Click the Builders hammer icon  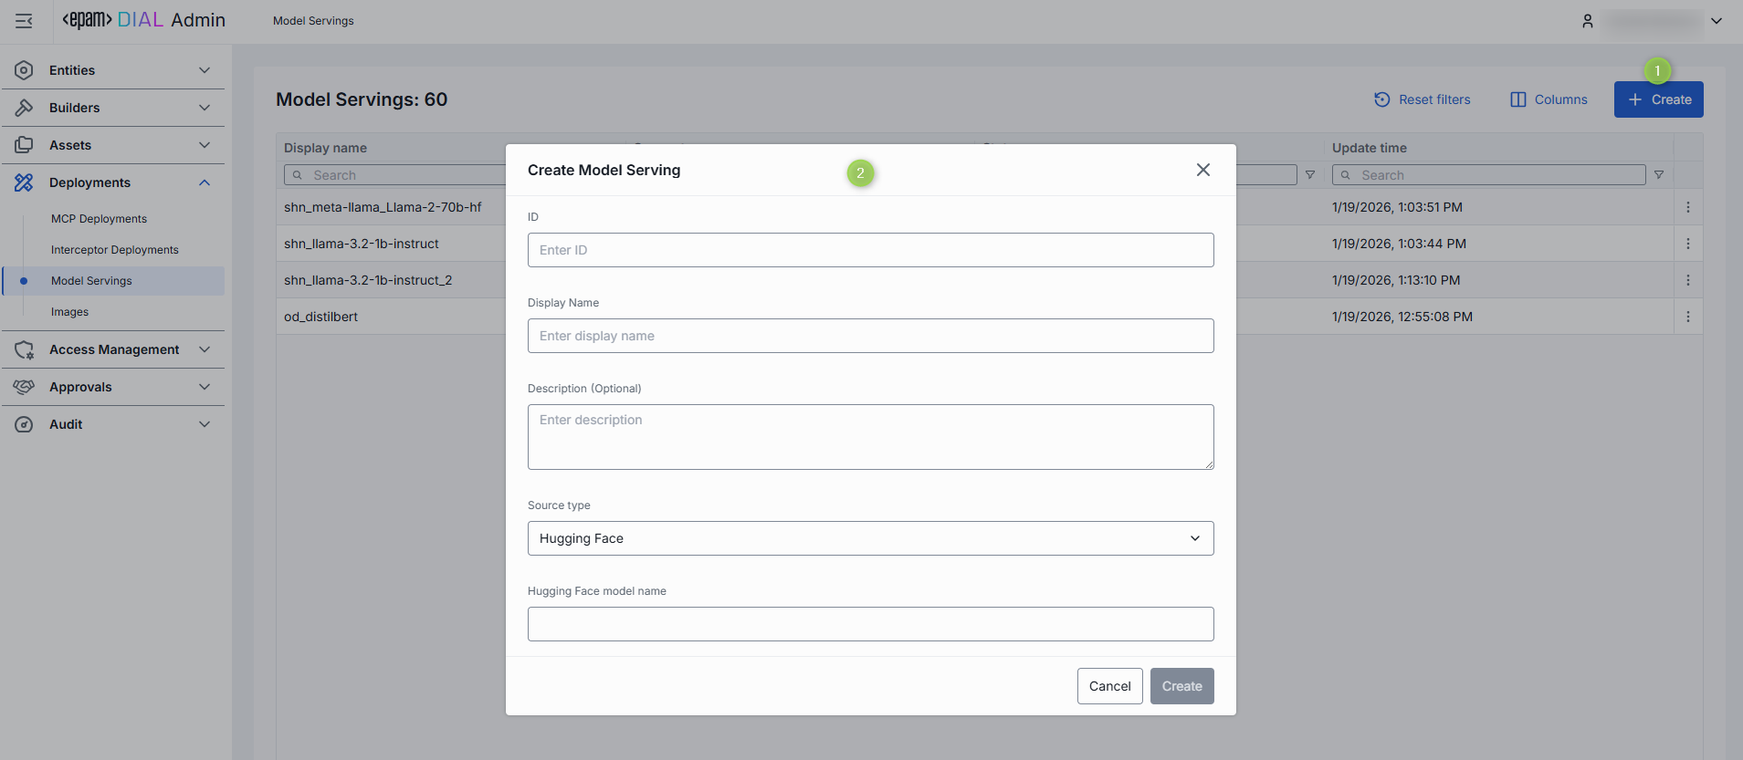pos(24,108)
